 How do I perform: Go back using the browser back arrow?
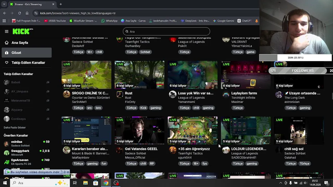coord(4,13)
